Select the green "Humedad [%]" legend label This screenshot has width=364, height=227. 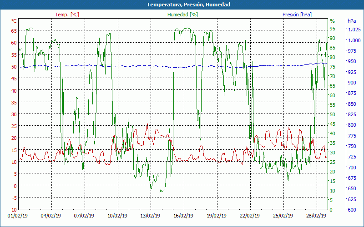[183, 15]
